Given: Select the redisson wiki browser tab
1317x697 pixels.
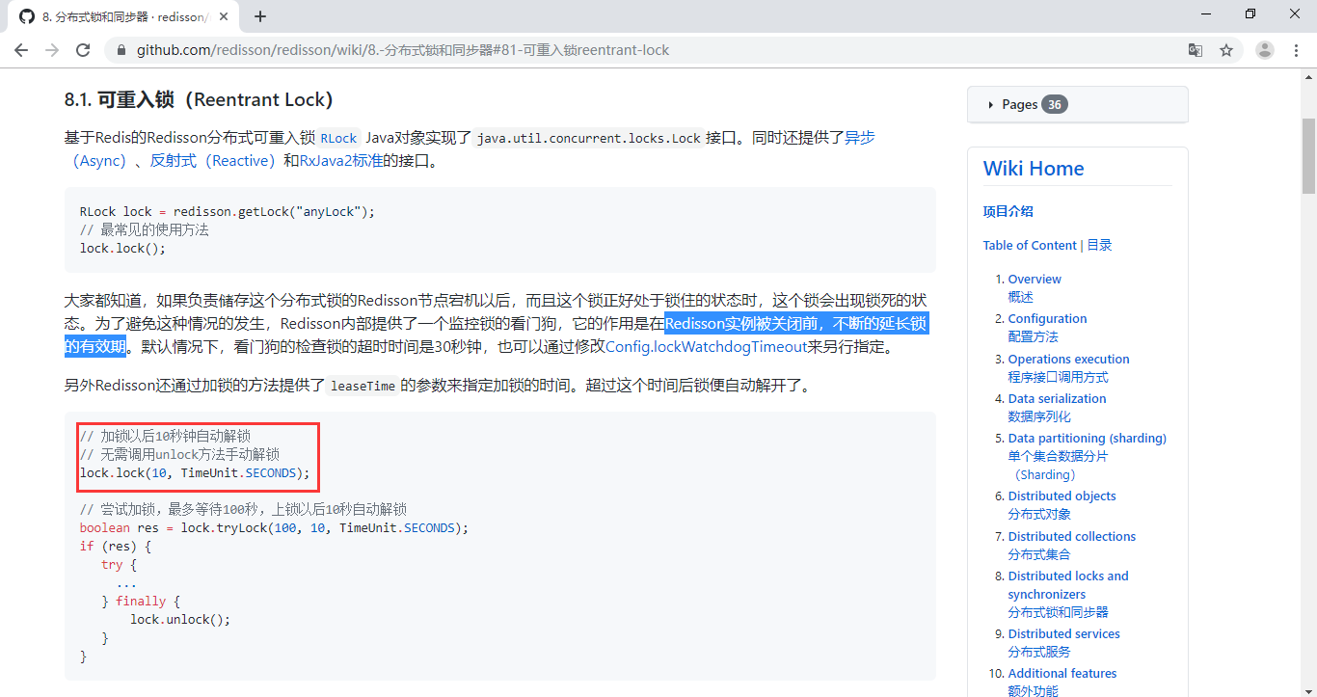Looking at the screenshot, I should point(123,16).
